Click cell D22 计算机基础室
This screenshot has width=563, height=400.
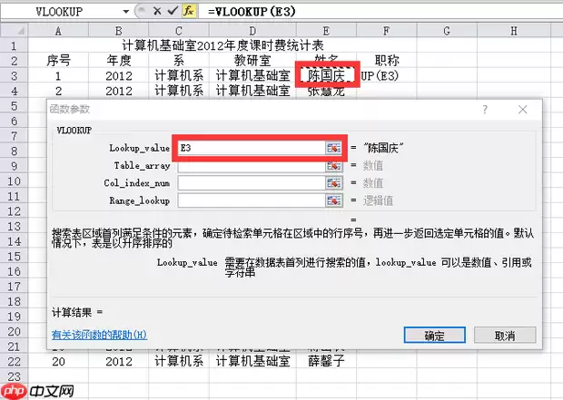point(252,361)
